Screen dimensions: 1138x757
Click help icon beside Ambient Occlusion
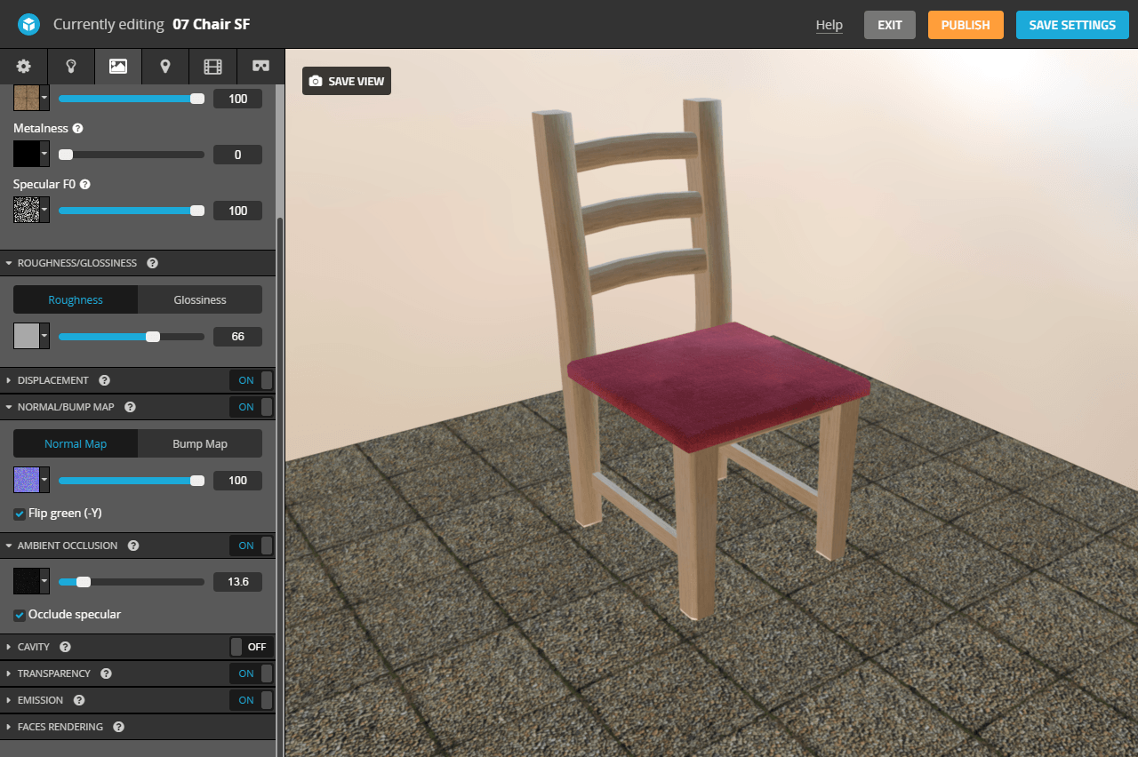coord(133,546)
